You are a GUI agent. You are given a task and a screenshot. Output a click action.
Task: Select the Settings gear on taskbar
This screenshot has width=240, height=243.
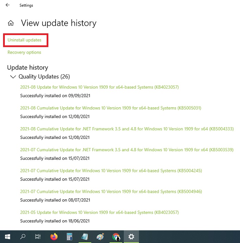131,237
